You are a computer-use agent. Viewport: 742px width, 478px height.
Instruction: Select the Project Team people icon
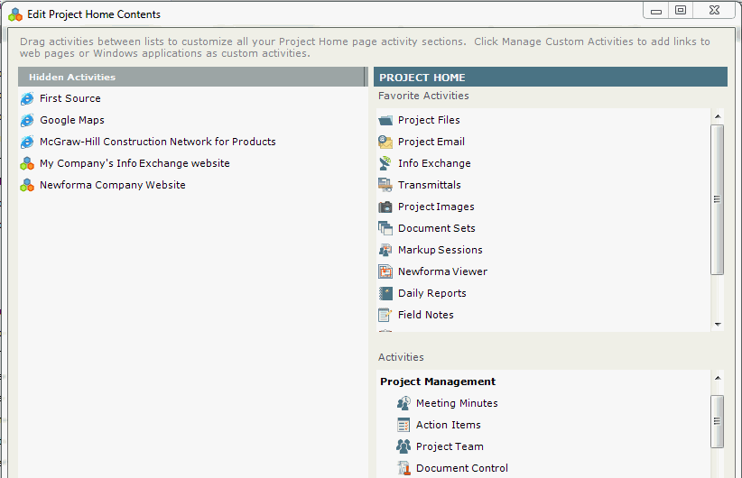click(x=403, y=446)
